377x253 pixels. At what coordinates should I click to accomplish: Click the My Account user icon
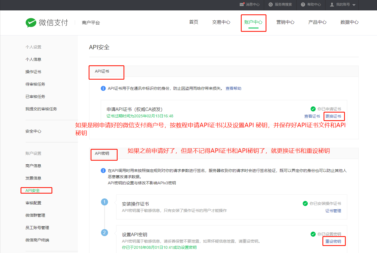(332, 5)
